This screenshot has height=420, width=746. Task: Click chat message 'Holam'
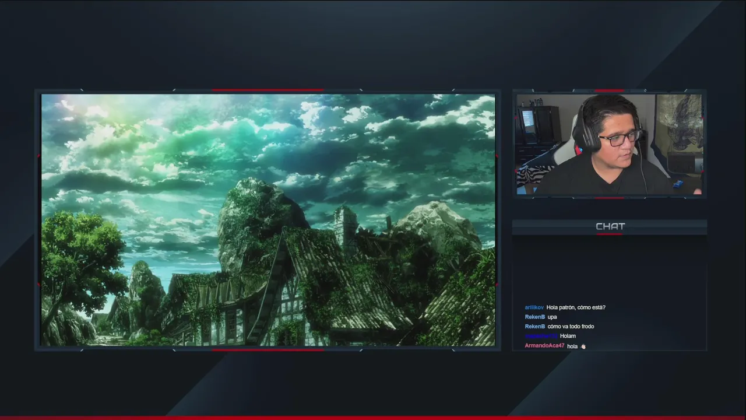click(568, 336)
